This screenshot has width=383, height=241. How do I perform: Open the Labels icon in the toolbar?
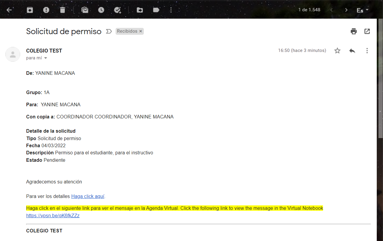pos(156,10)
